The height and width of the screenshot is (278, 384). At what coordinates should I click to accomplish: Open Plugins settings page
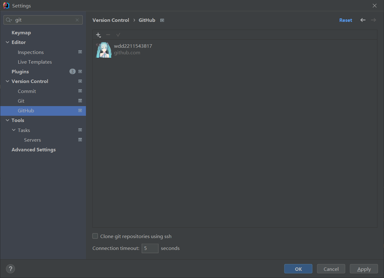pyautogui.click(x=20, y=71)
